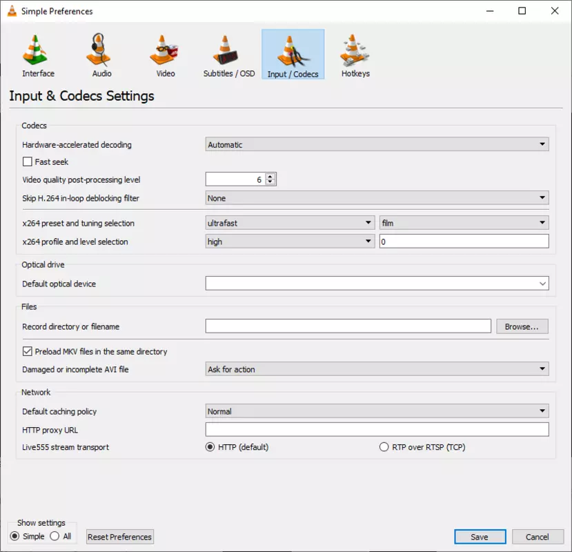The width and height of the screenshot is (572, 552).
Task: Open Hardware-accelerated decoding dropdown
Action: 377,144
